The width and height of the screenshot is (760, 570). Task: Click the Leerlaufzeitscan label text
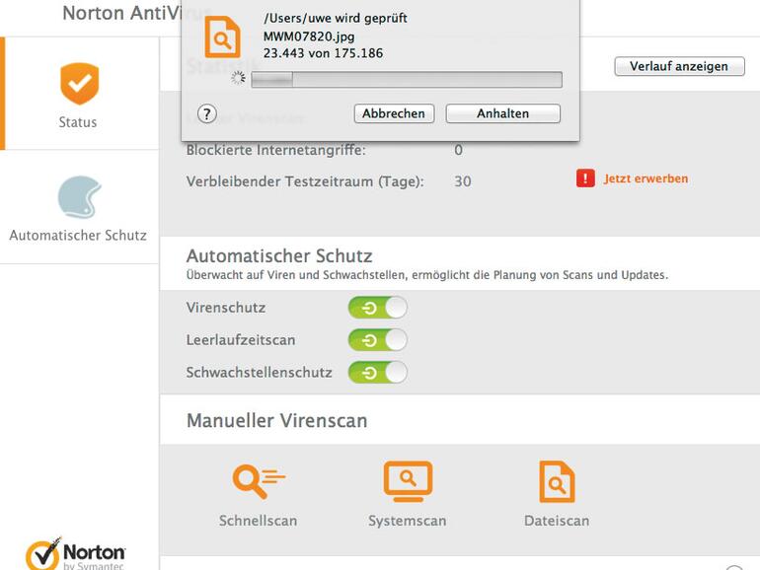pyautogui.click(x=241, y=340)
